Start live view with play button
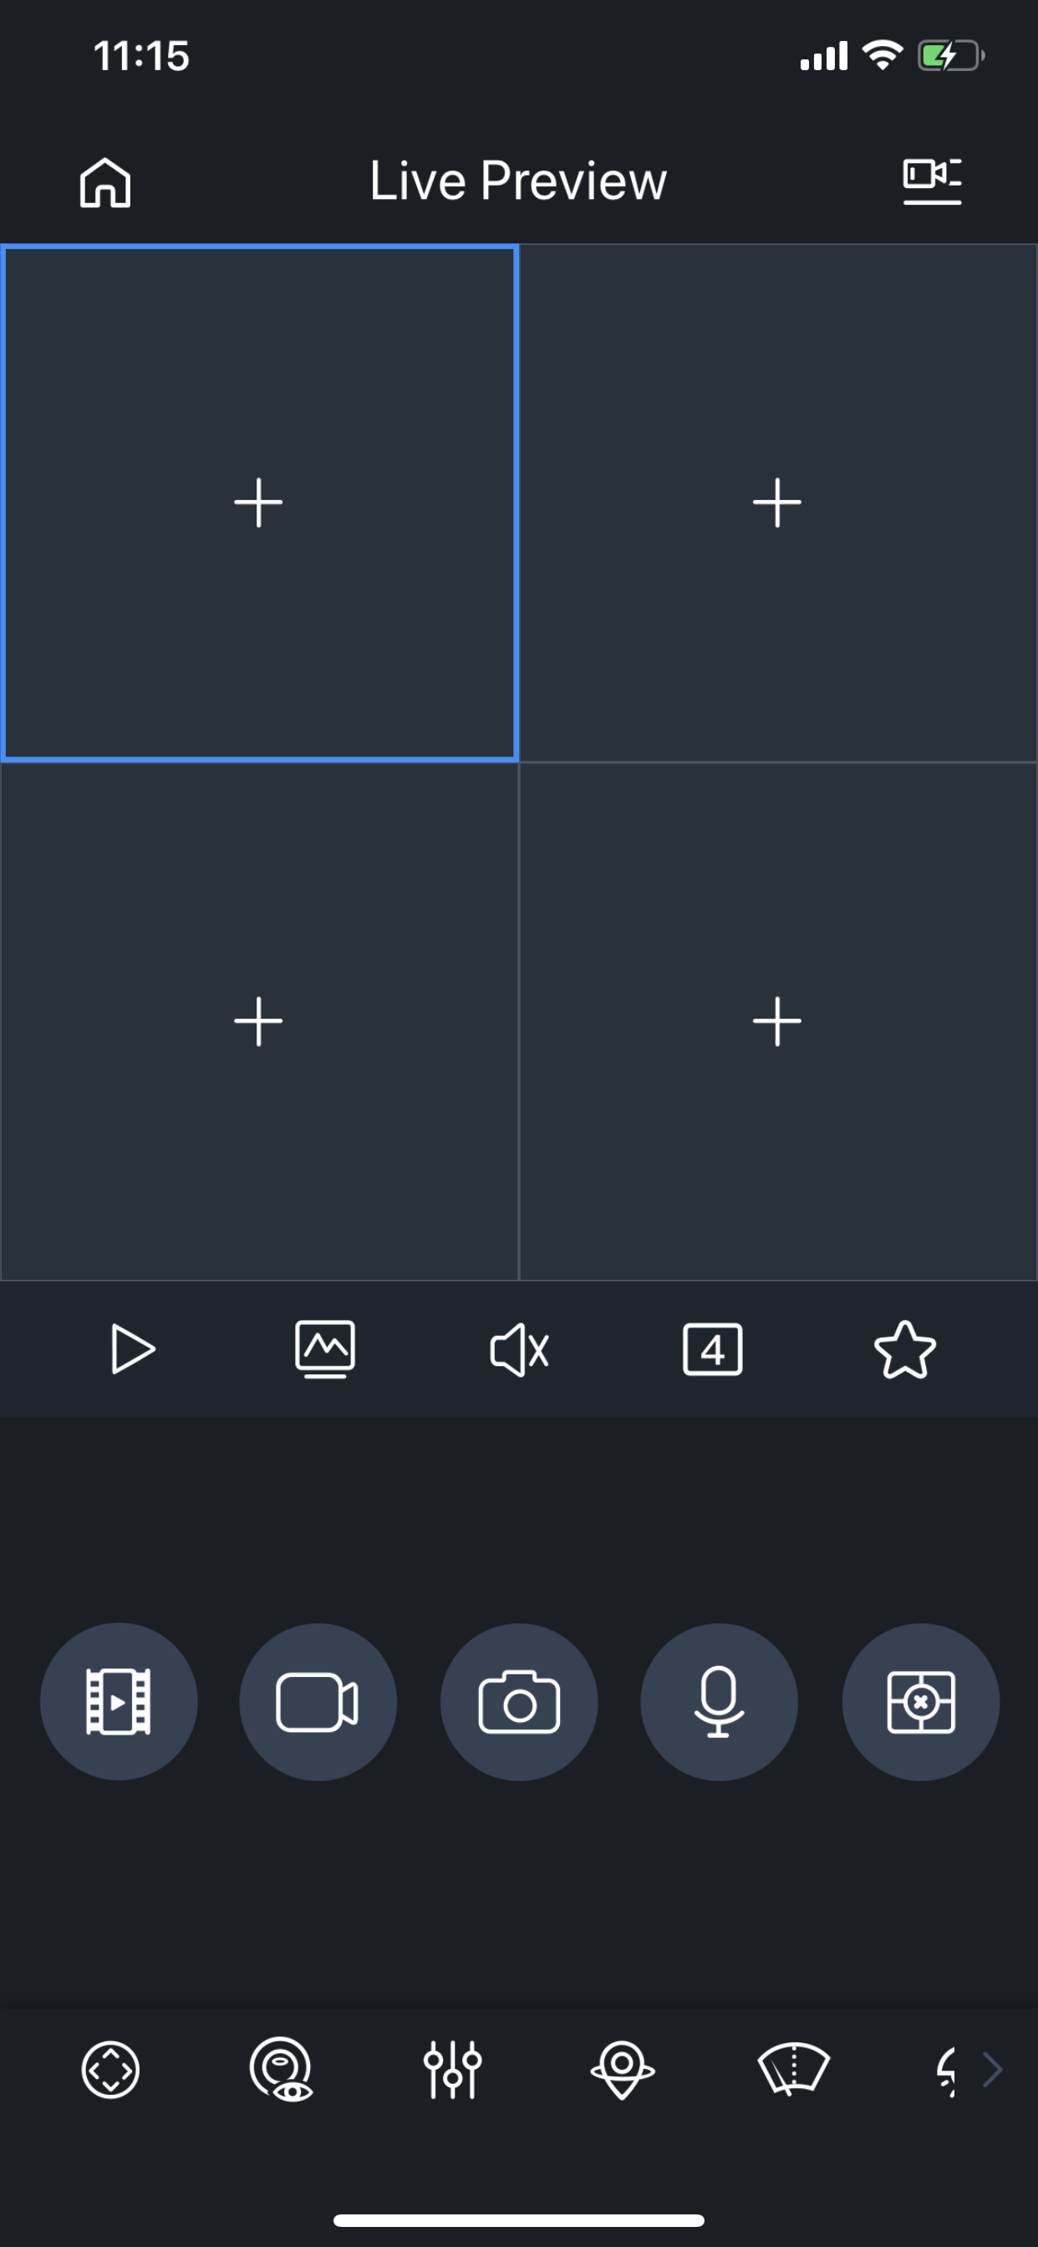The image size is (1038, 2247). tap(133, 1349)
